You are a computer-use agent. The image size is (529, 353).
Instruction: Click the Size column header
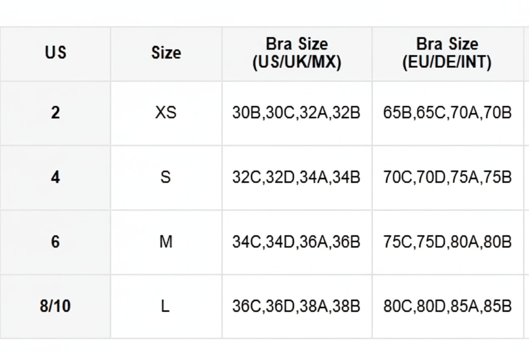[x=166, y=53]
